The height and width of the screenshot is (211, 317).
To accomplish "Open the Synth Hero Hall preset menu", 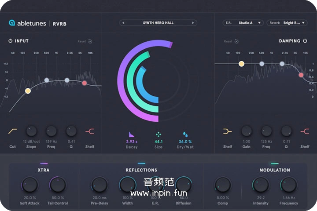I will pos(158,23).
